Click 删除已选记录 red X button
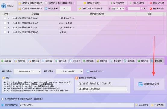167x109 pixels. pos(157,3)
